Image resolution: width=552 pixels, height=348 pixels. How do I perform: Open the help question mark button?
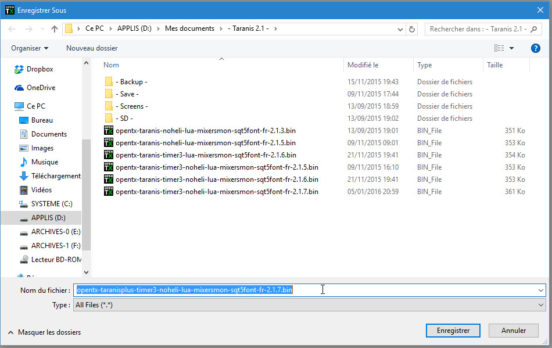click(536, 48)
